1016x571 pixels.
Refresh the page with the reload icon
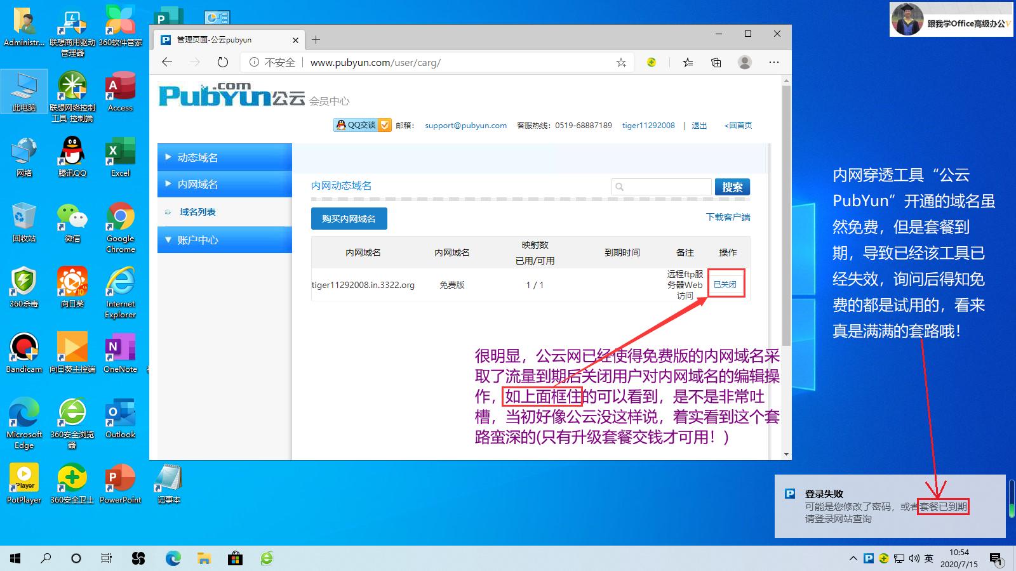222,62
